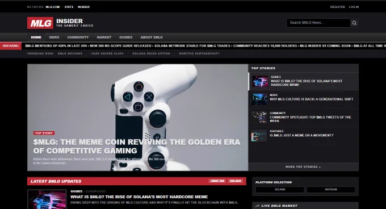
Task: Click thumbnail for MLG Culture Is Back story
Action: click(259, 99)
